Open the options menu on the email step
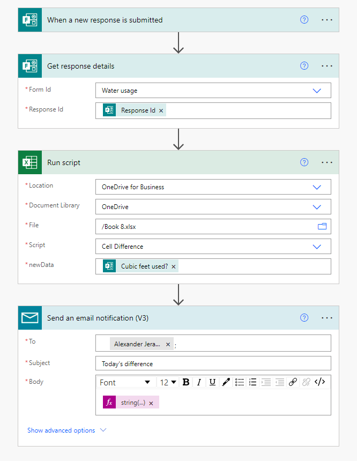The image size is (357, 461). [x=327, y=317]
